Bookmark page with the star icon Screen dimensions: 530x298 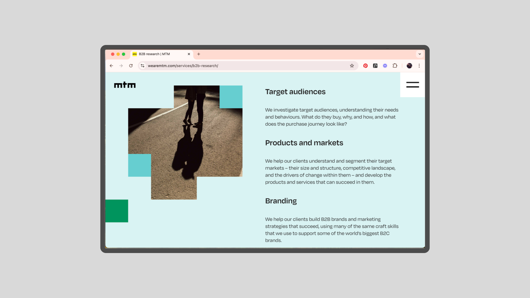pyautogui.click(x=352, y=66)
